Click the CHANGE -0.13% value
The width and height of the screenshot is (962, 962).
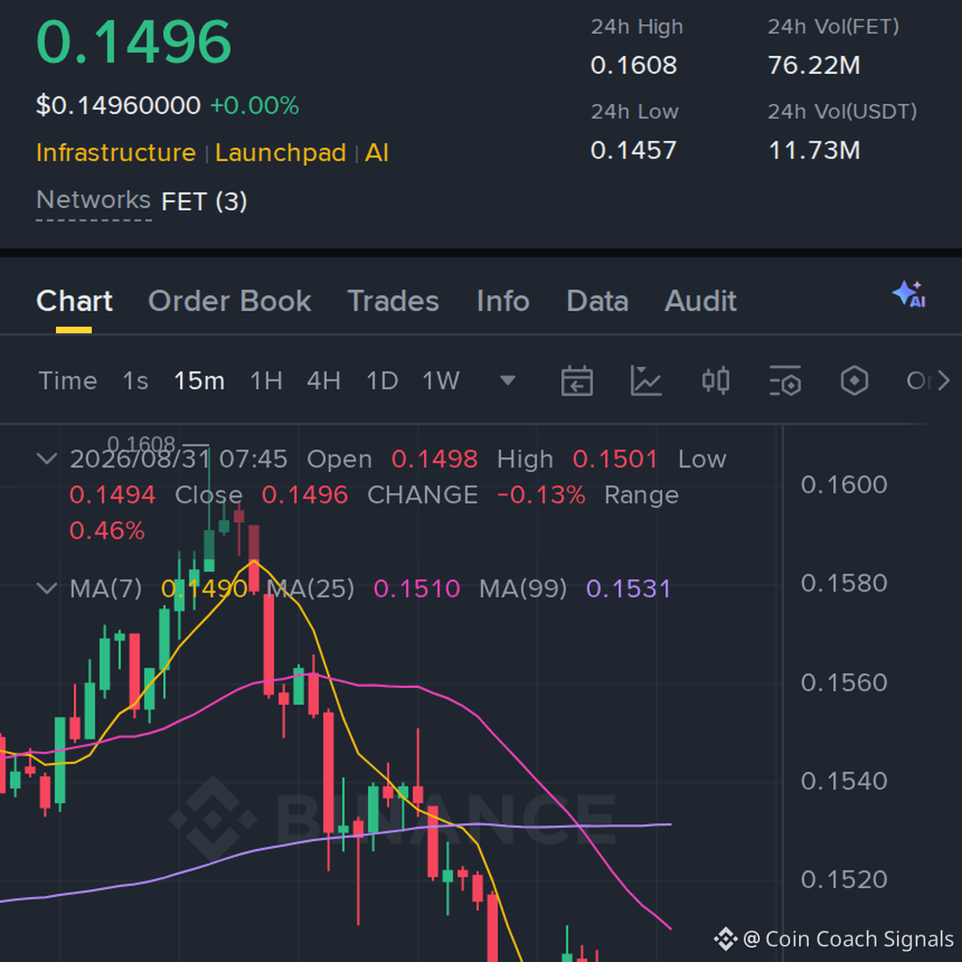pos(542,495)
